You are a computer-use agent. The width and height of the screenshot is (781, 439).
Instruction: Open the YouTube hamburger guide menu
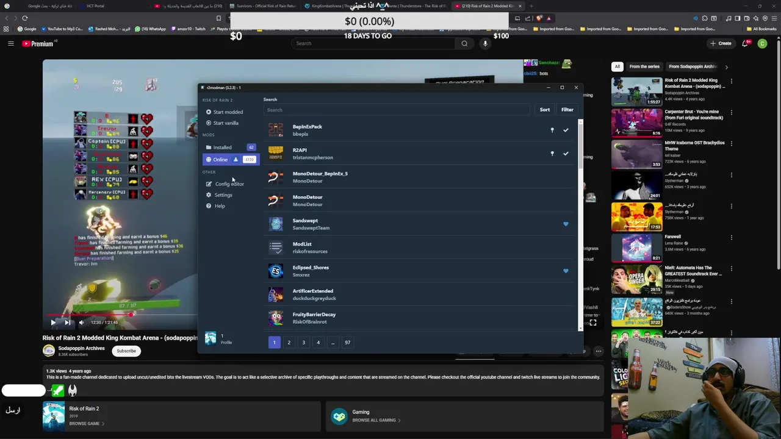pyautogui.click(x=10, y=43)
